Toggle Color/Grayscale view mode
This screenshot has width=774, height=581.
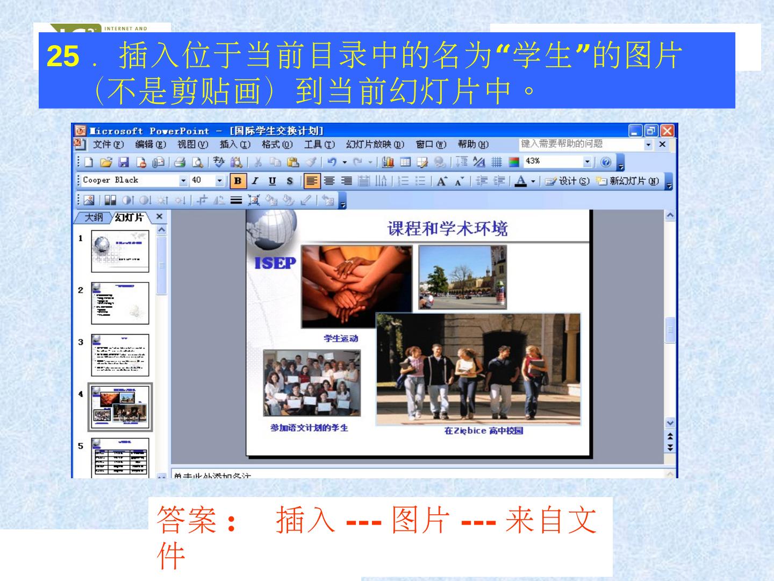(514, 162)
